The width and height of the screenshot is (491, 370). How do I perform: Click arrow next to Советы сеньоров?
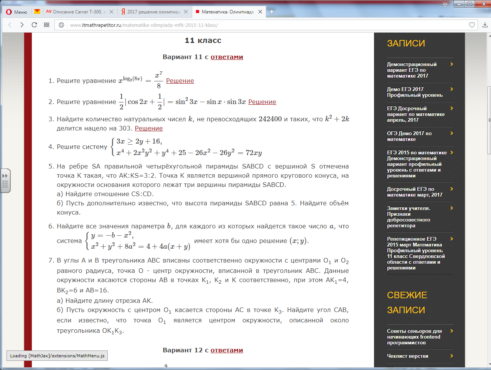451,331
